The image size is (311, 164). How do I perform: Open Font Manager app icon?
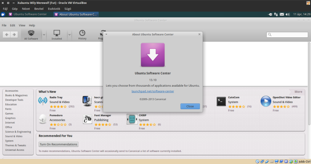[87, 119]
